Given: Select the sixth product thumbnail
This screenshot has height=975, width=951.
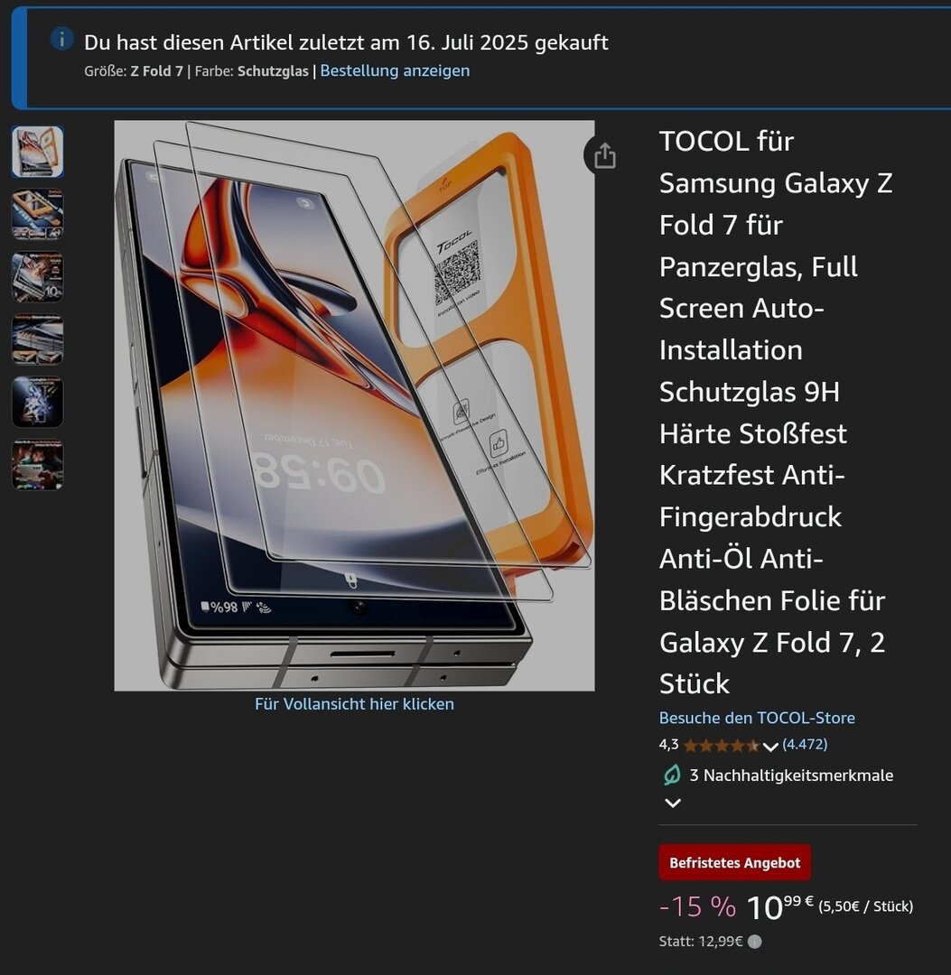Looking at the screenshot, I should (38, 465).
